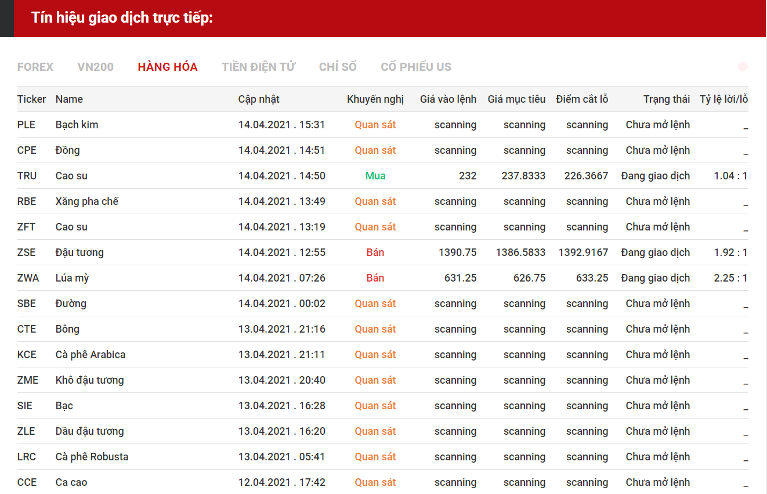Select the SIE ticker cell
The height and width of the screenshot is (494, 767).
(x=25, y=406)
